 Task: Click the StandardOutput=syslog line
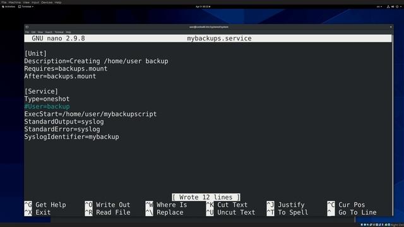64,122
